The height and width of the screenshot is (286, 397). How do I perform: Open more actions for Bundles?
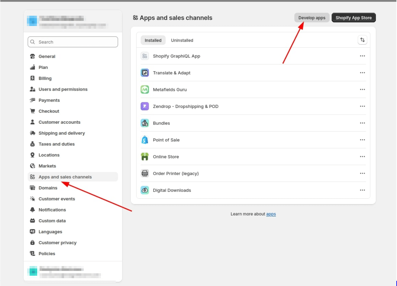363,123
